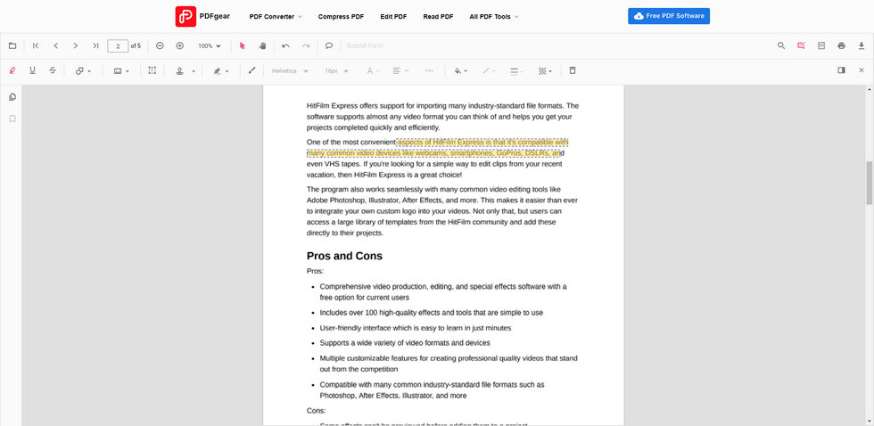The image size is (874, 426).
Task: Go to Edit PDF
Action: [393, 17]
